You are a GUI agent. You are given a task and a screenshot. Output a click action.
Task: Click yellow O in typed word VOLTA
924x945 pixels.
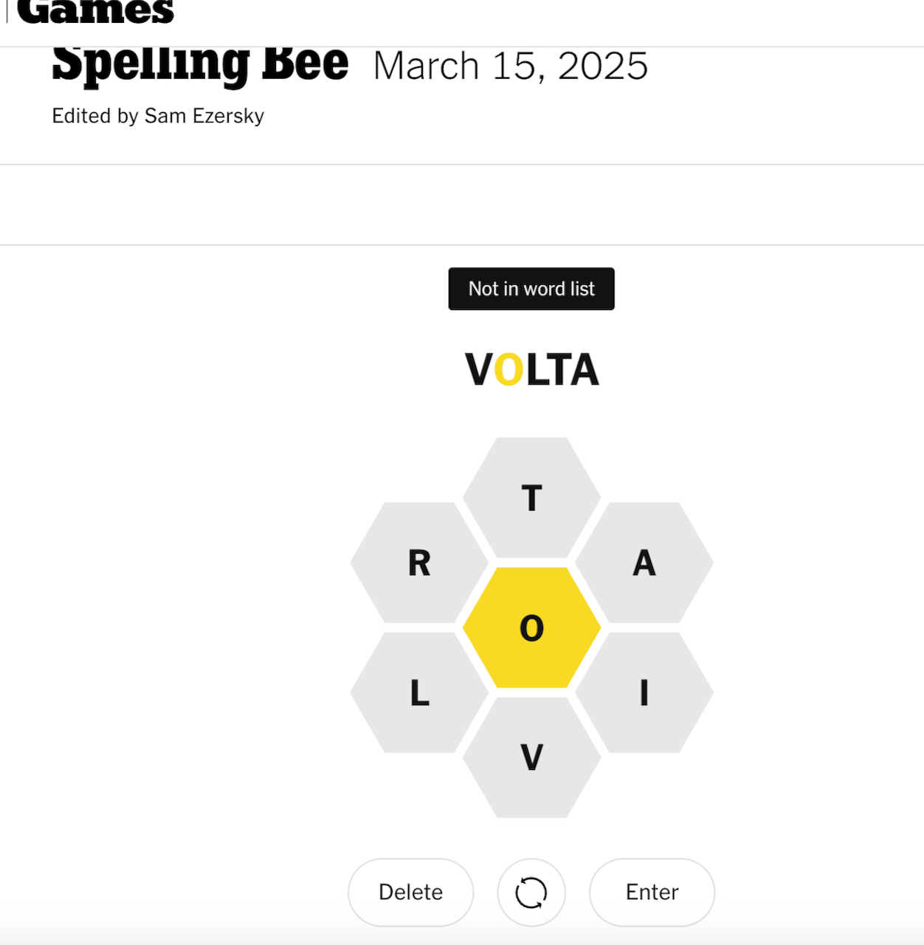tap(508, 370)
